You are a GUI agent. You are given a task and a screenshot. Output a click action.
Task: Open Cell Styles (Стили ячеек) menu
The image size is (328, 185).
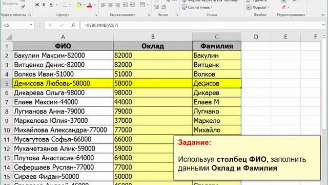click(197, 7)
